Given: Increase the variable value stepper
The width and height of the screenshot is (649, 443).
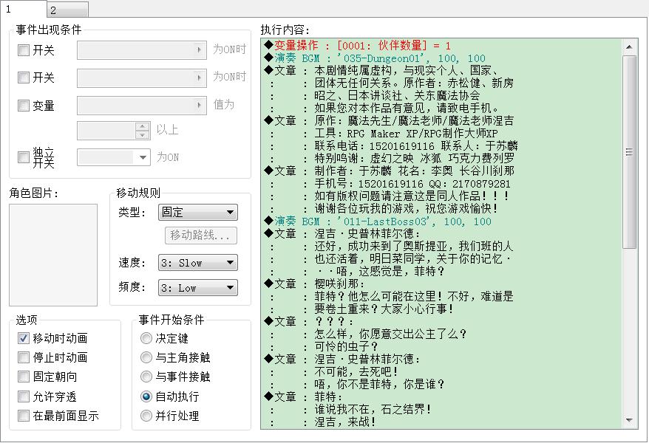Looking at the screenshot, I should click(x=143, y=126).
